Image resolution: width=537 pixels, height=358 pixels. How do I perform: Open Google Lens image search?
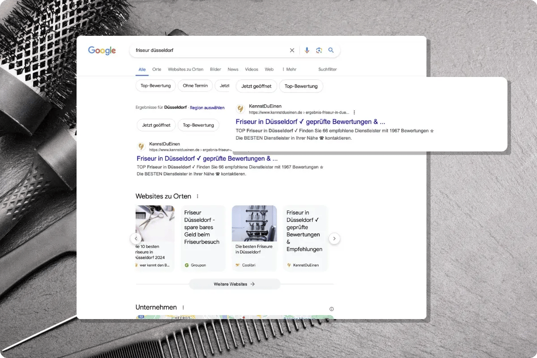319,51
